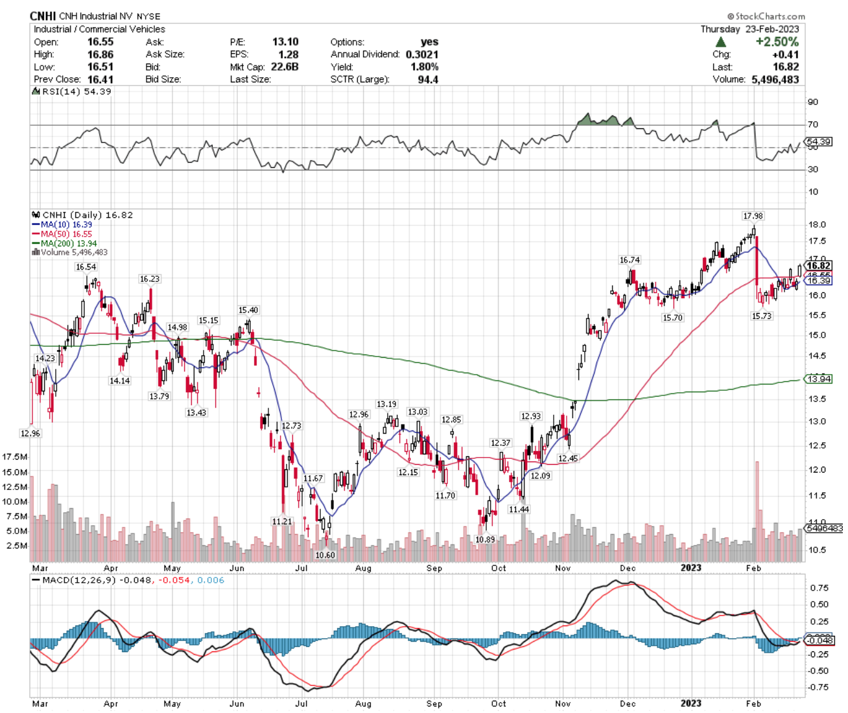This screenshot has height=713, width=848.
Task: Click the Industrial / Commercial Vehicles label
Action: [99, 29]
